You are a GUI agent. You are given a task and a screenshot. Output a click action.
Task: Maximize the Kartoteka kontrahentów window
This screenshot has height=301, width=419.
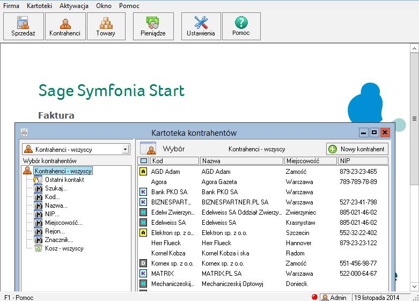374,132
